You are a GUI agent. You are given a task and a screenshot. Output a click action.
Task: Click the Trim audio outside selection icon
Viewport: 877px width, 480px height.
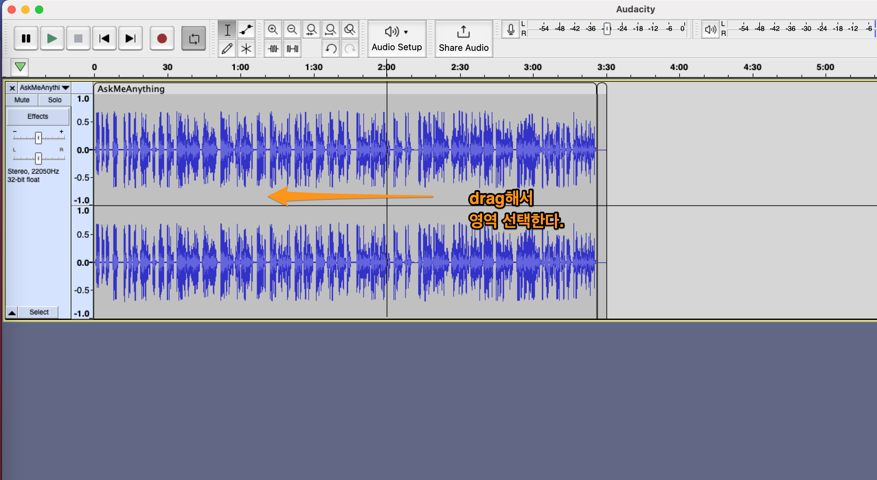click(x=273, y=49)
